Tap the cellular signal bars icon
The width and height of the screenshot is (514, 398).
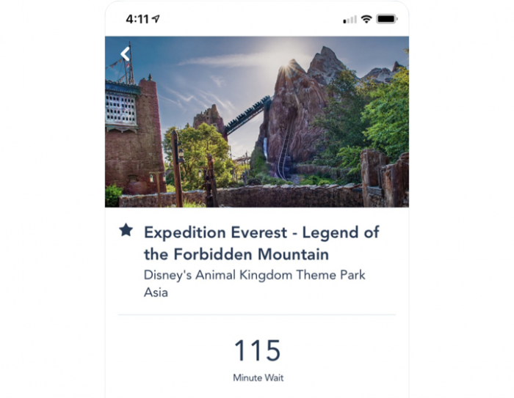click(x=350, y=19)
